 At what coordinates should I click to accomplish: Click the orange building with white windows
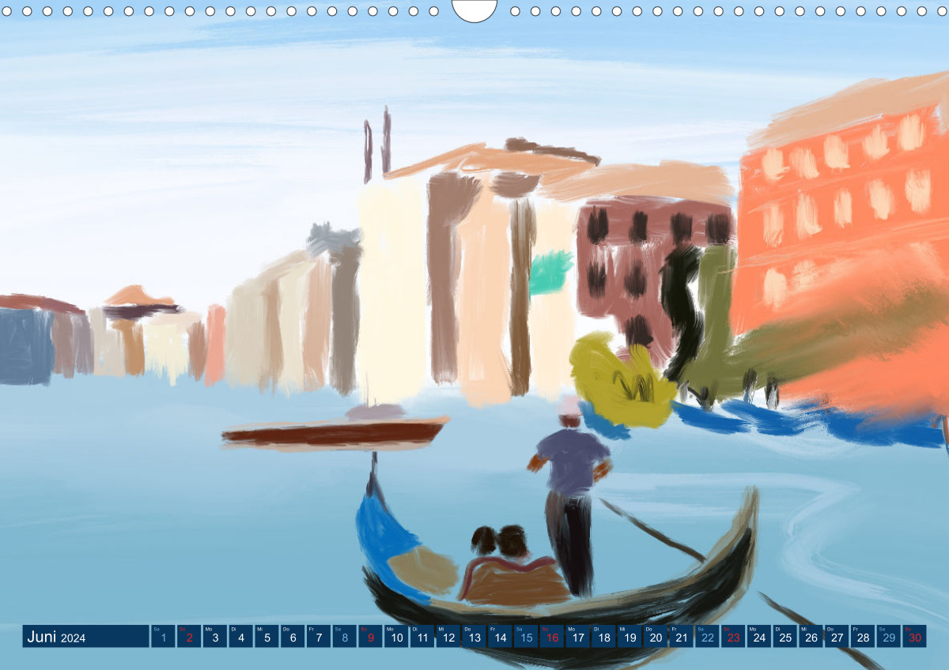tap(838, 213)
